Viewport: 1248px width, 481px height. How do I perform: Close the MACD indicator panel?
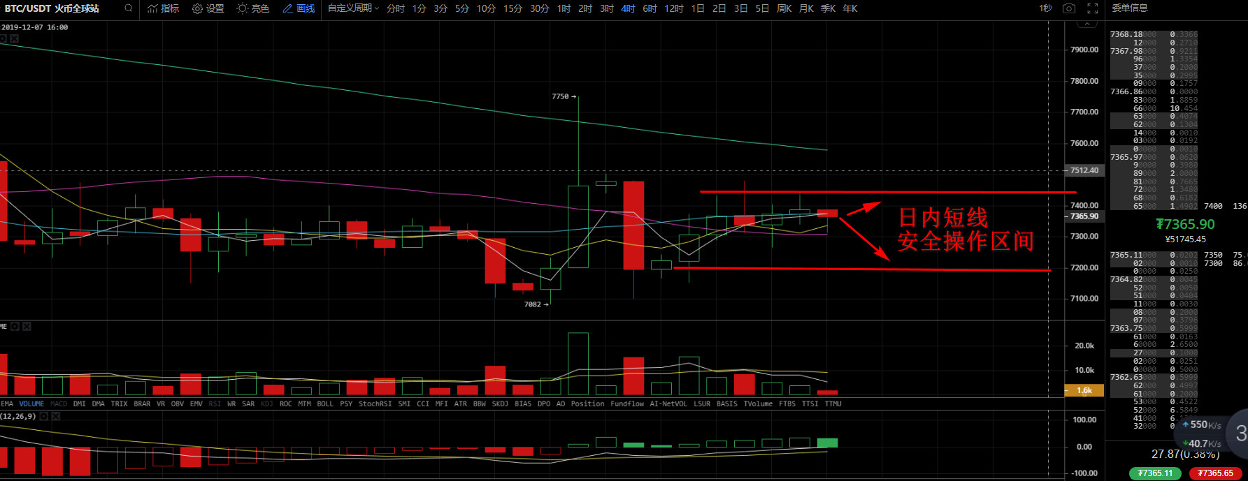coord(56,416)
